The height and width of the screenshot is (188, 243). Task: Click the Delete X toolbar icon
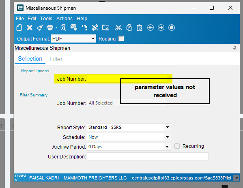[30, 28]
